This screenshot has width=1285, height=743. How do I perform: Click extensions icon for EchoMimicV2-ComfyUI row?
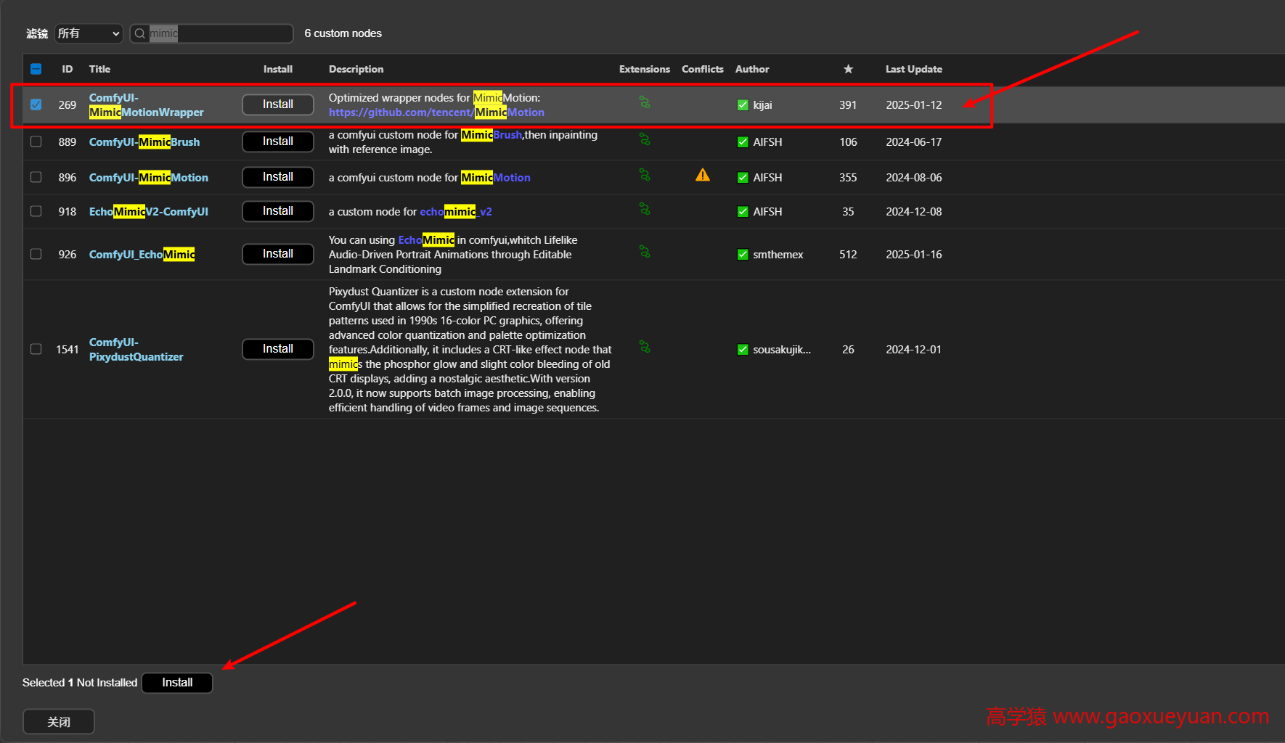point(644,209)
